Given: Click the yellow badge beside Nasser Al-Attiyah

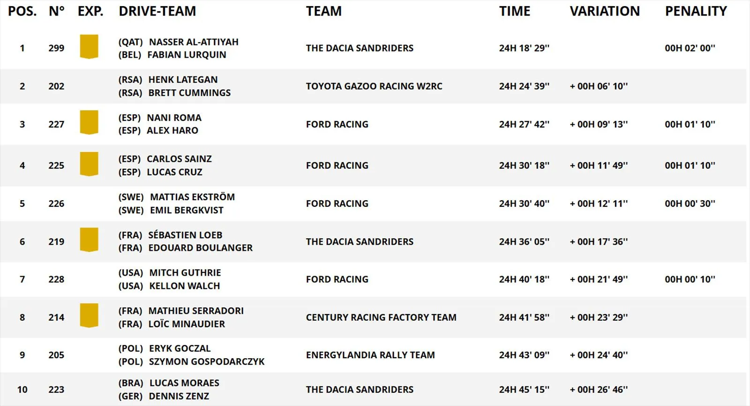Looking at the screenshot, I should 89,47.
